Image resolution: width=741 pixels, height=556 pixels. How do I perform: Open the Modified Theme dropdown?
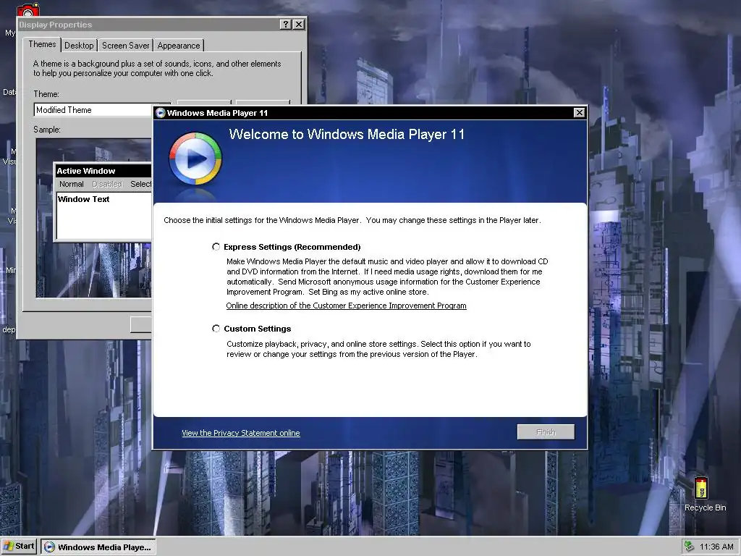tap(93, 110)
